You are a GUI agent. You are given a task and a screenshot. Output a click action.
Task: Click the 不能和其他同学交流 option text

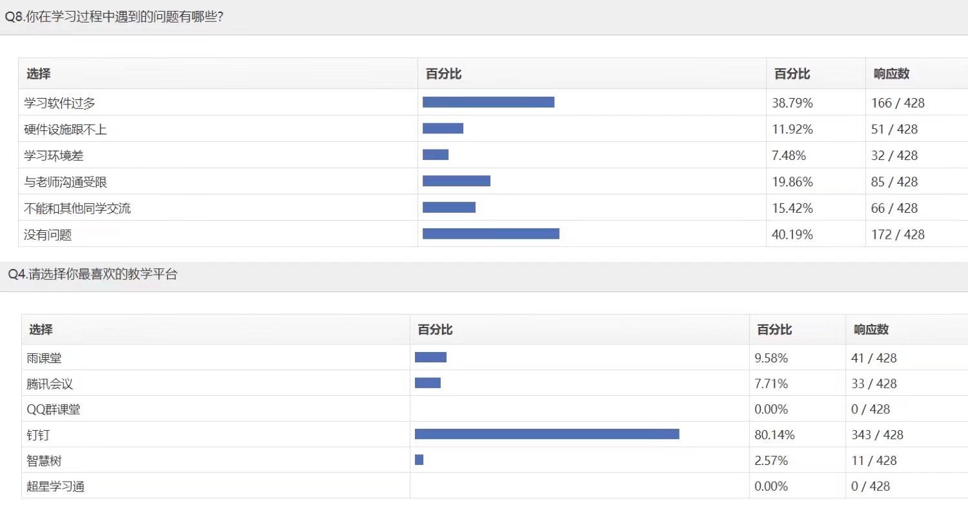77,208
